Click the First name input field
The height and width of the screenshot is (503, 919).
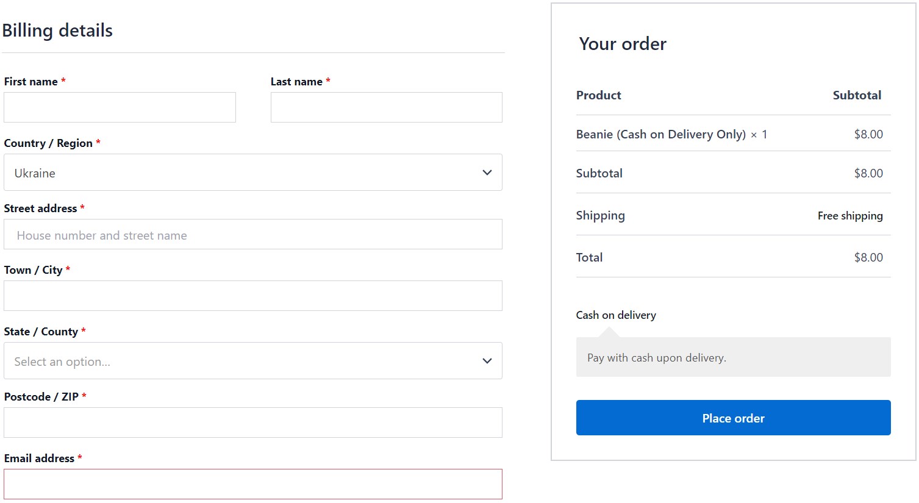pos(120,107)
